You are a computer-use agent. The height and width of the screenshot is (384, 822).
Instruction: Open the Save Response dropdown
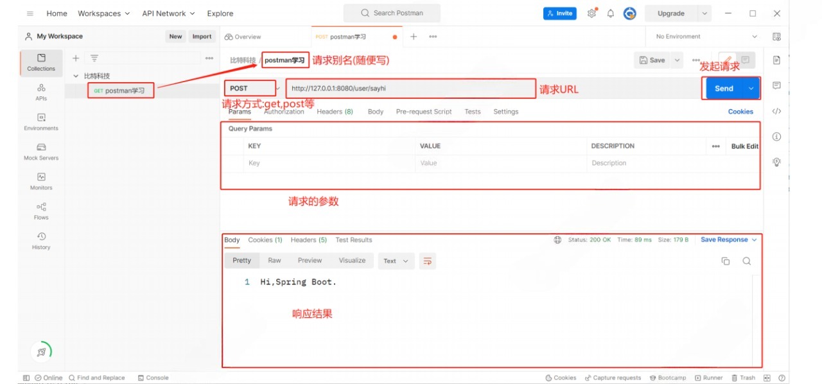729,240
